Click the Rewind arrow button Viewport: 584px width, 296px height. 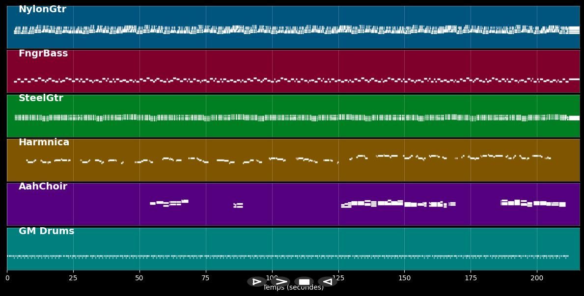[327, 281]
